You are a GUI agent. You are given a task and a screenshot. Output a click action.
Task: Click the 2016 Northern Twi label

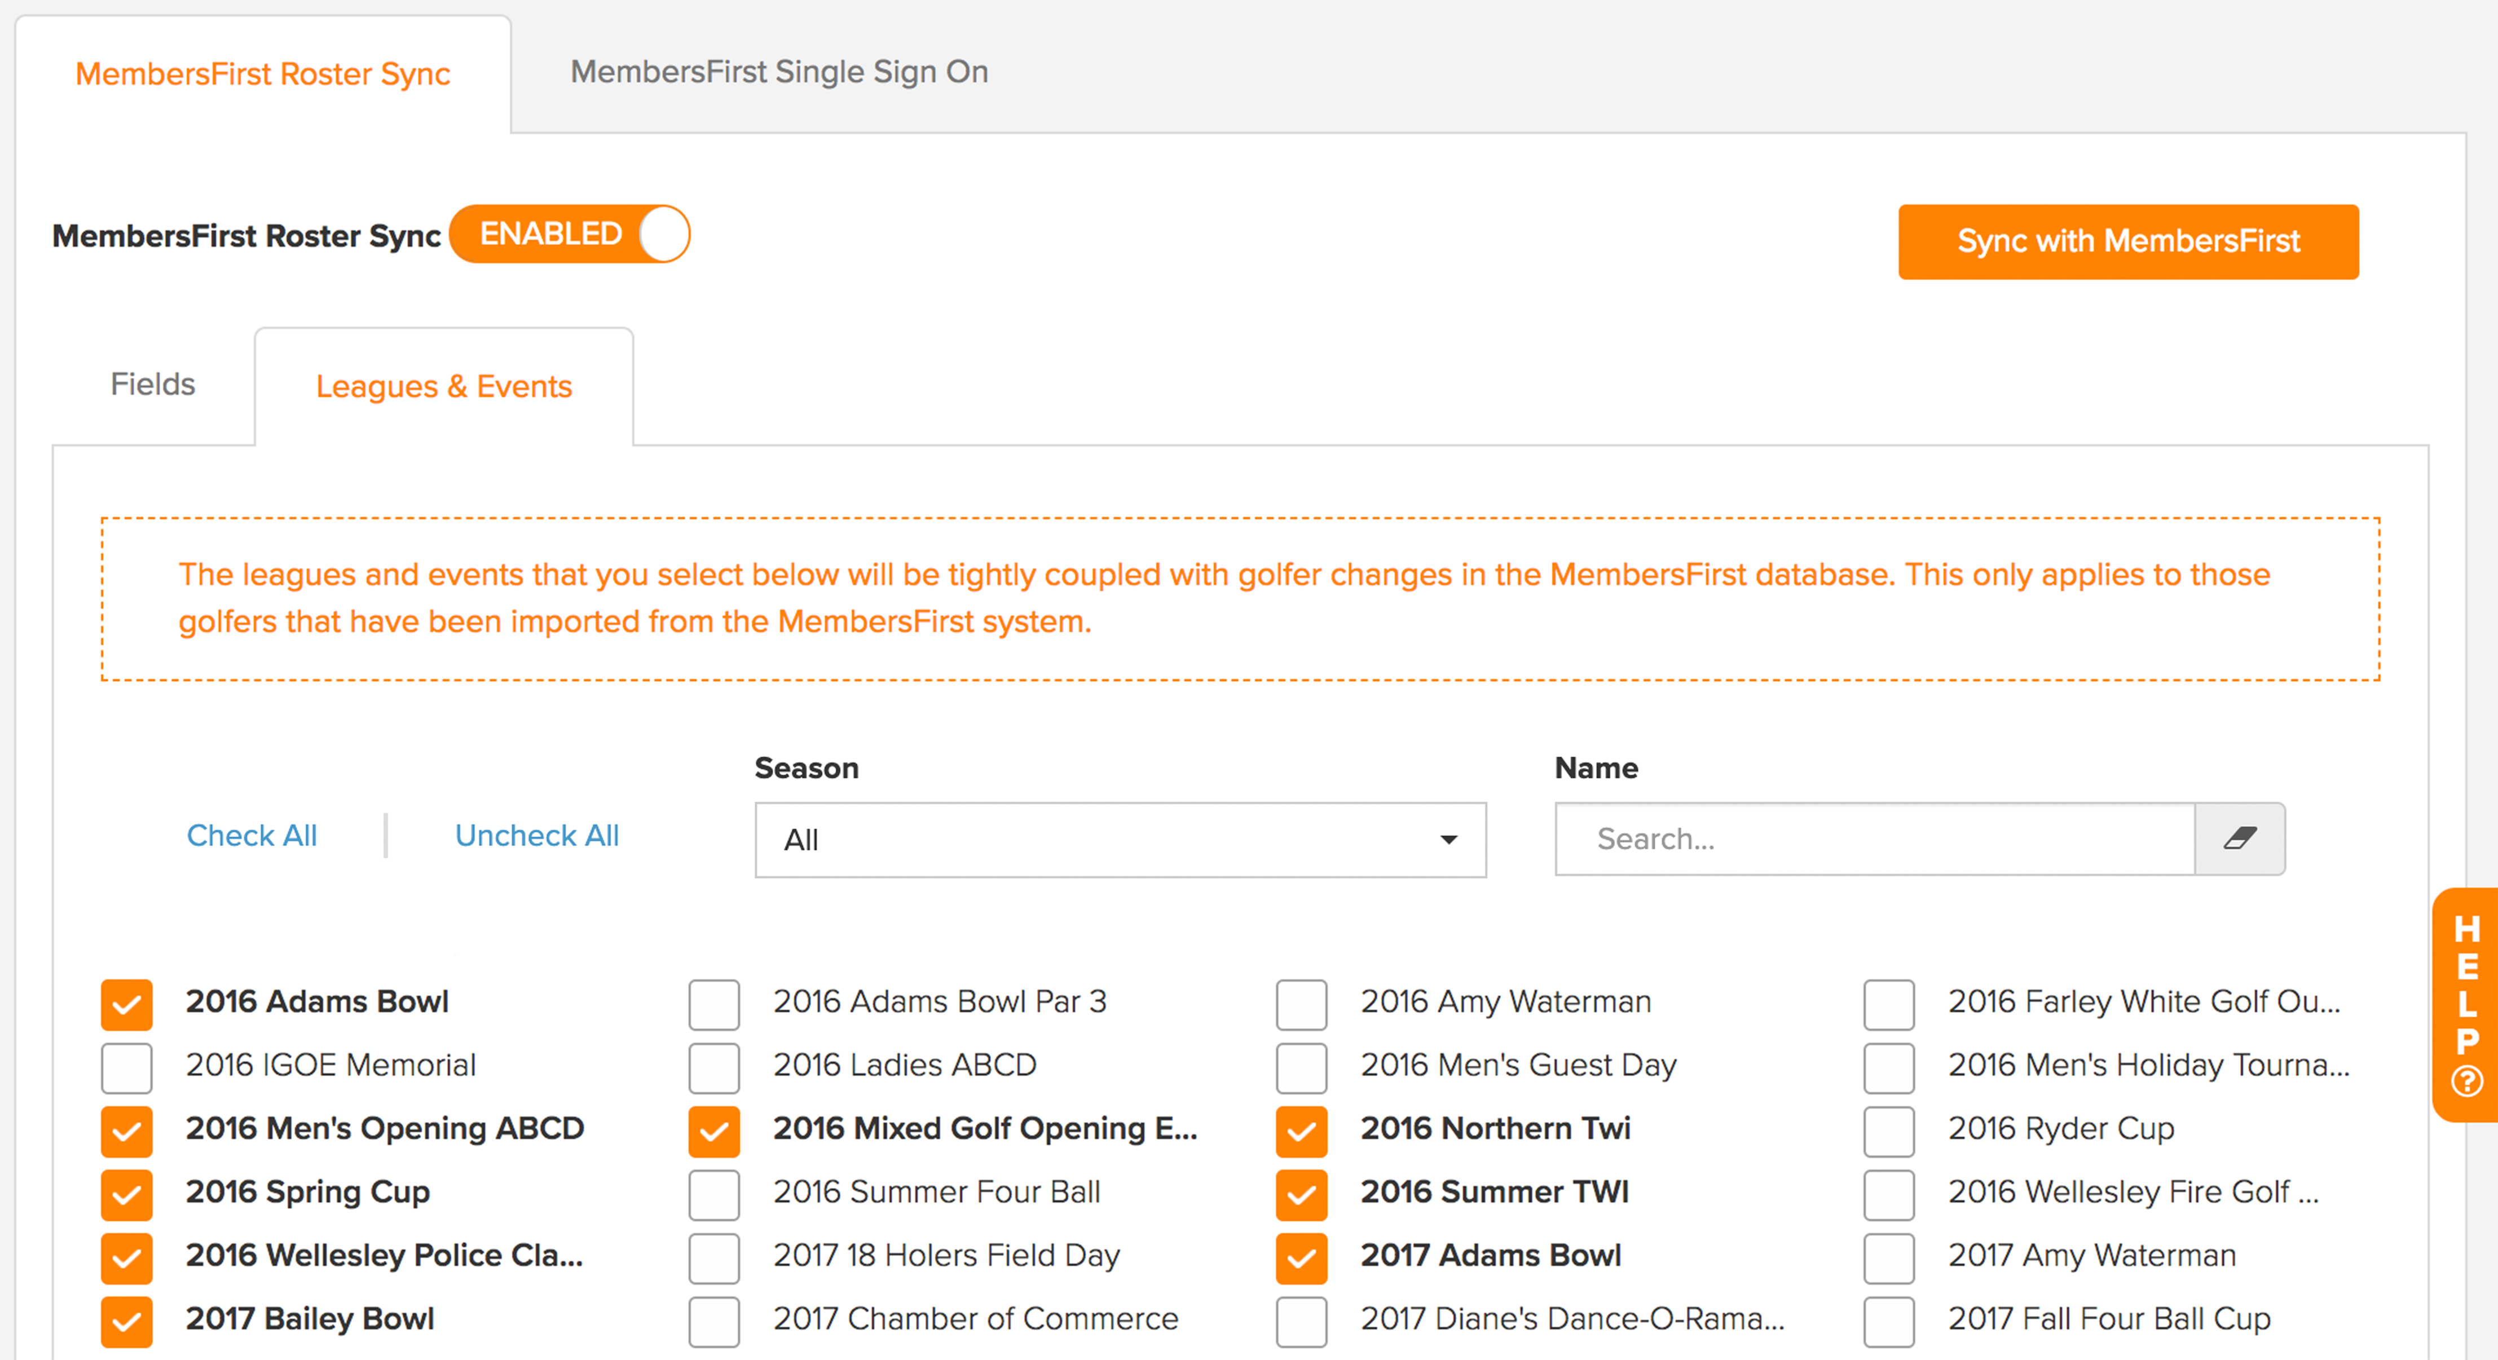pos(1495,1128)
